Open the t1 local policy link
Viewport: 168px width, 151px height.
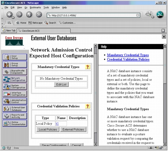(57, 124)
